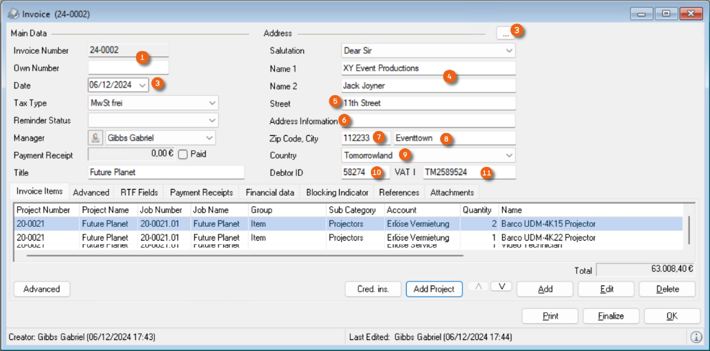Expand the Country dropdown
Viewport: 710px width, 351px height.
(x=509, y=155)
